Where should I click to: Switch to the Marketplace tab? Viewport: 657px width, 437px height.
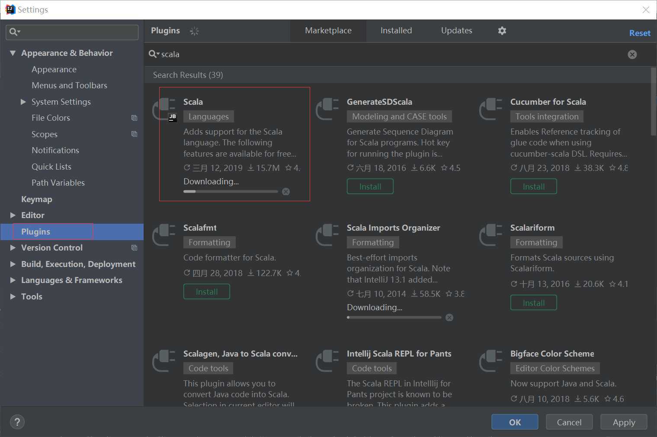328,31
